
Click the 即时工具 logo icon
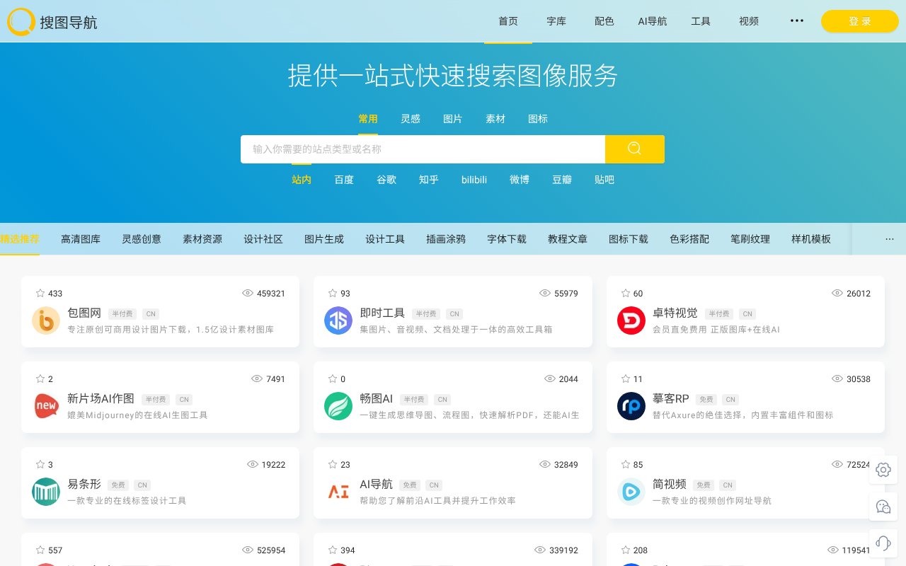click(338, 320)
